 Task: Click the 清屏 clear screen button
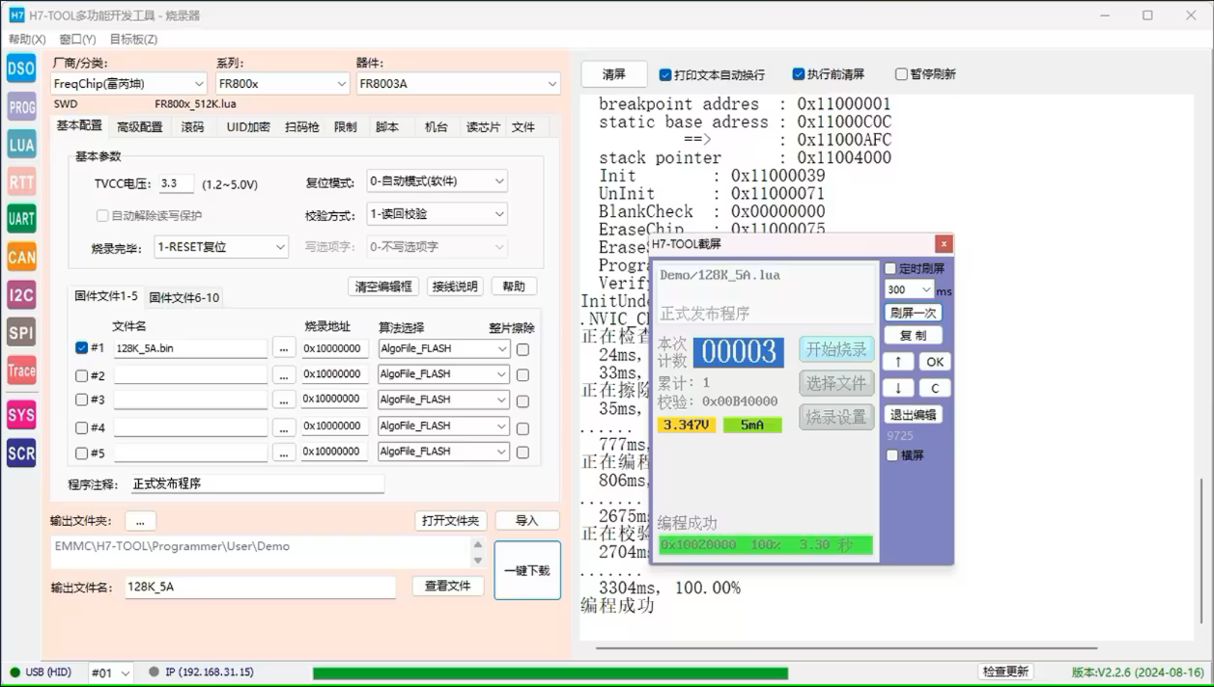tap(613, 74)
